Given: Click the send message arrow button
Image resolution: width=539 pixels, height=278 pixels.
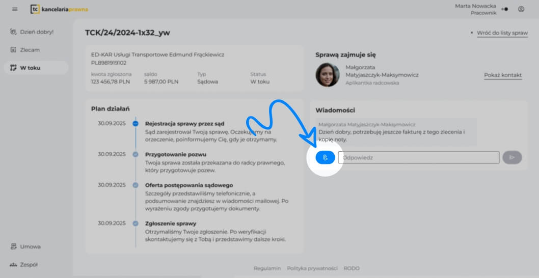Looking at the screenshot, I should point(512,158).
